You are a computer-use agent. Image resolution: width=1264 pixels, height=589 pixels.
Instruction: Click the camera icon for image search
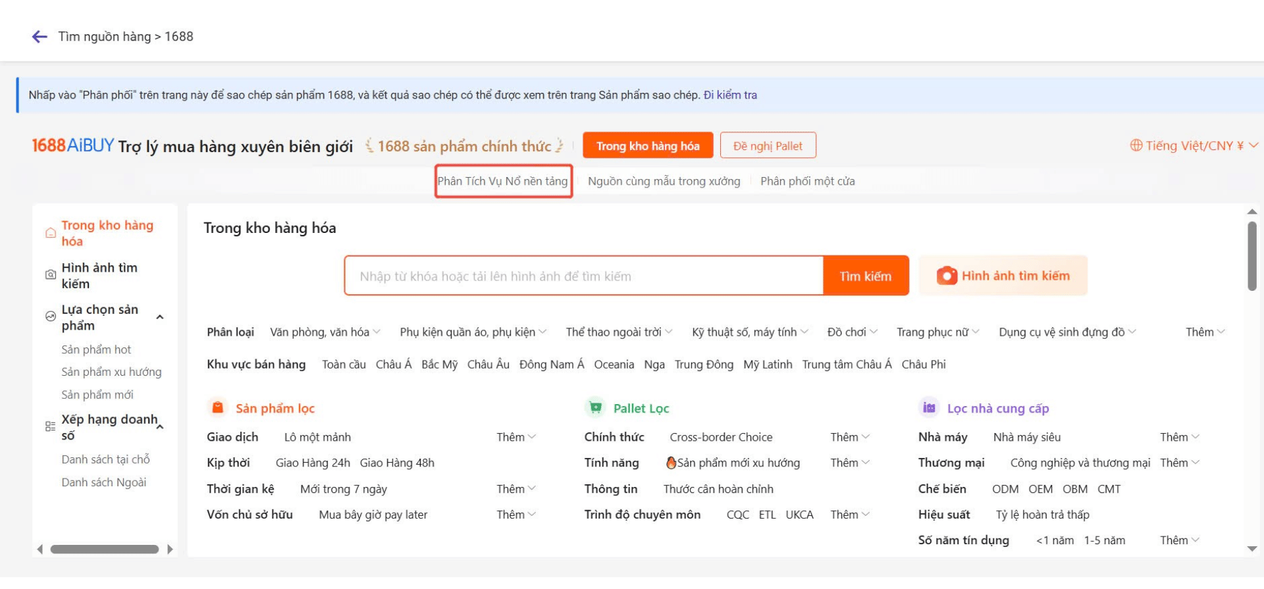click(x=947, y=276)
